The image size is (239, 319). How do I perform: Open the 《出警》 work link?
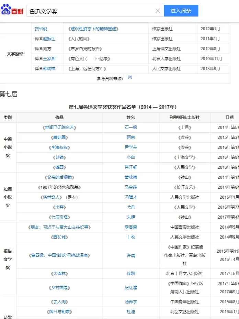(59, 207)
